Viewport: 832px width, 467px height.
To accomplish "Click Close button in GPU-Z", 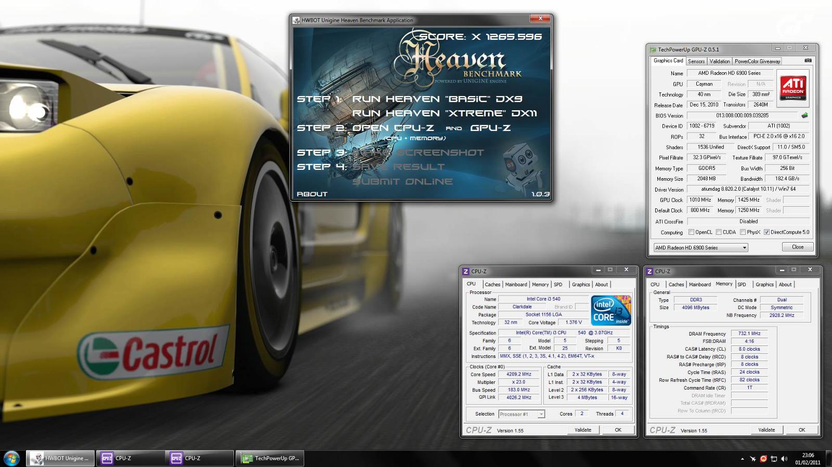I will [798, 247].
